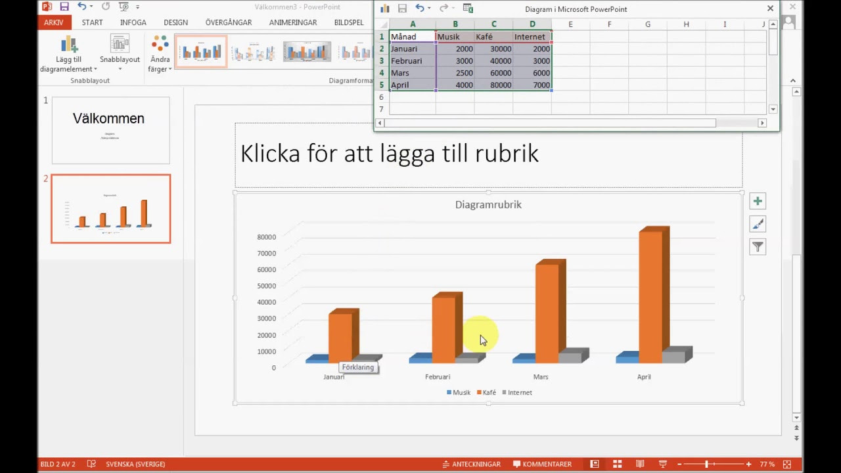Viewport: 841px width, 473px height.
Task: Select the Februari cell in data sheet
Action: [x=413, y=61]
